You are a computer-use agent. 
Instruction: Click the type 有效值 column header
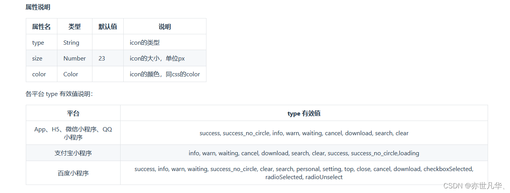click(304, 113)
